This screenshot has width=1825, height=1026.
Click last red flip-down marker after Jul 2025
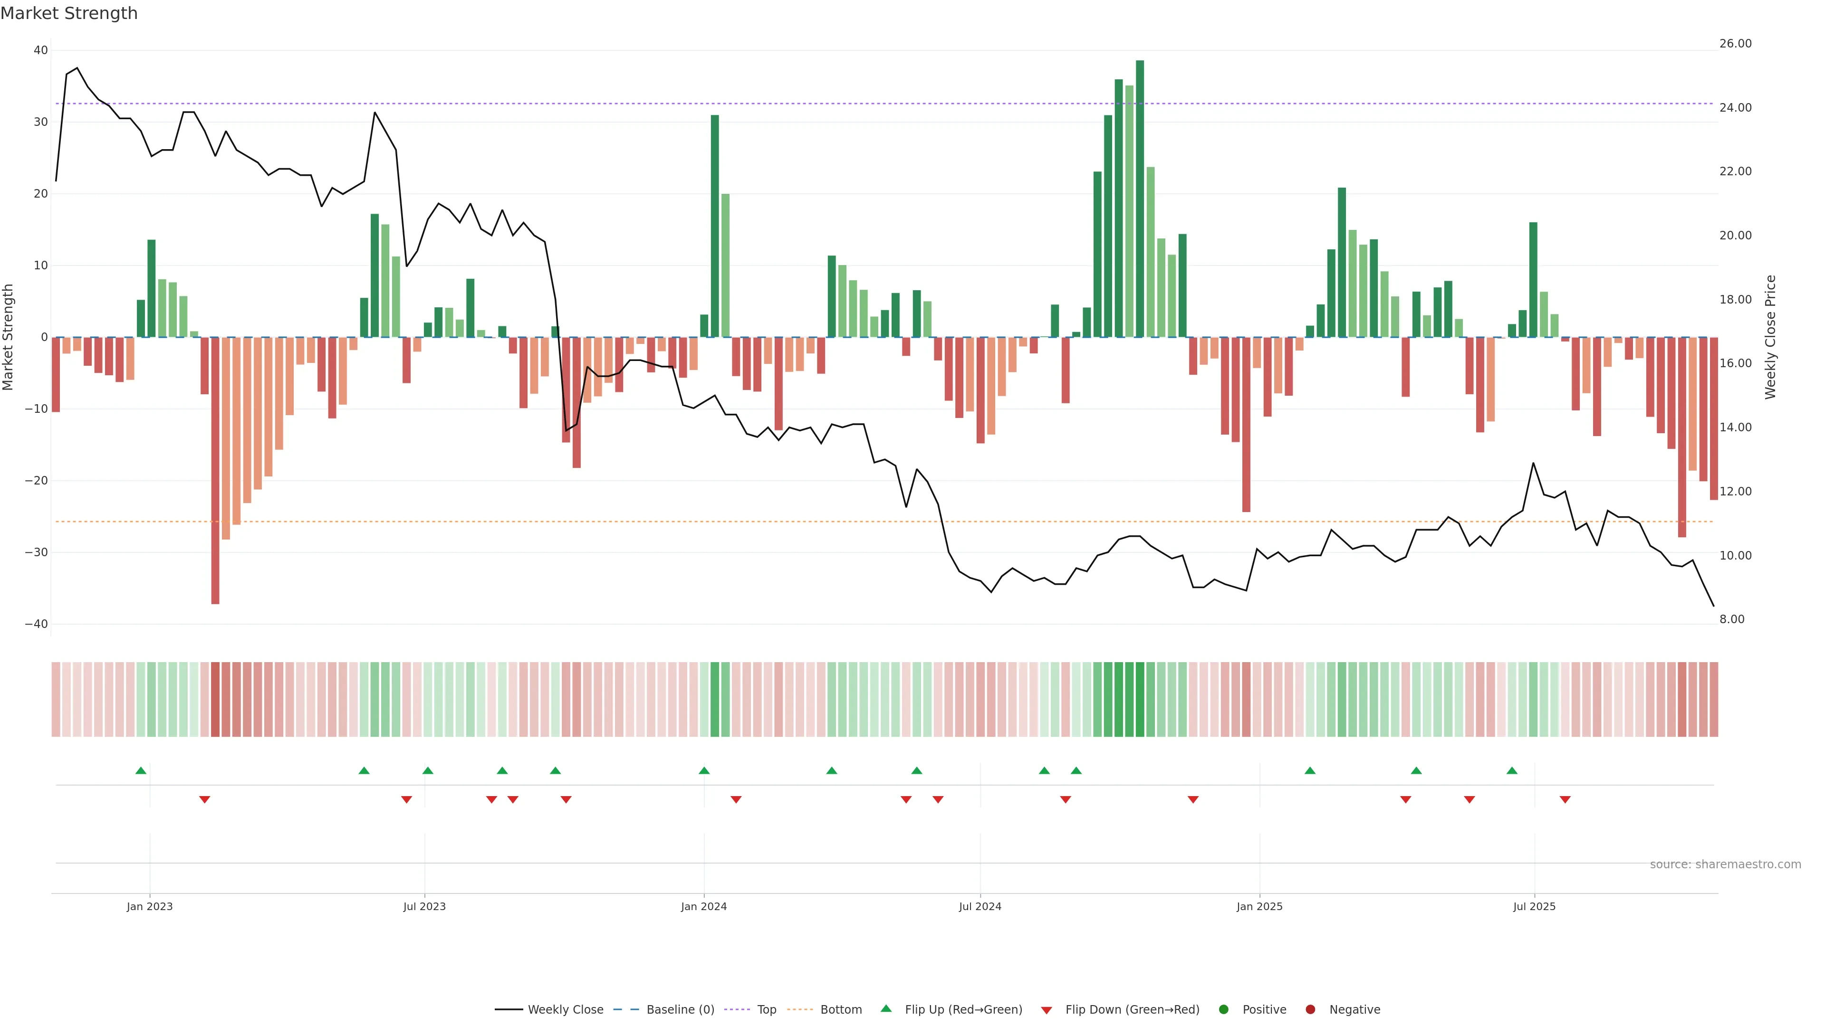click(x=1565, y=799)
